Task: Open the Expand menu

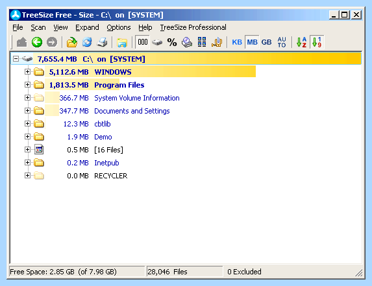Action: coord(87,27)
